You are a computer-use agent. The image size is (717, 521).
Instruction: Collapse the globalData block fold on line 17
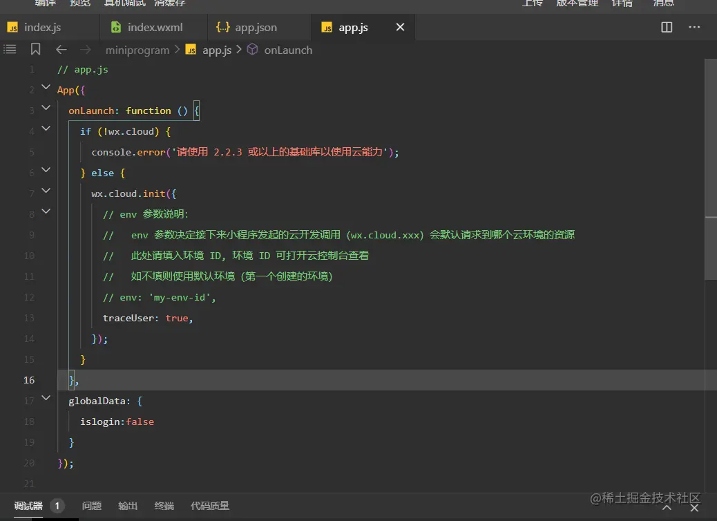46,397
